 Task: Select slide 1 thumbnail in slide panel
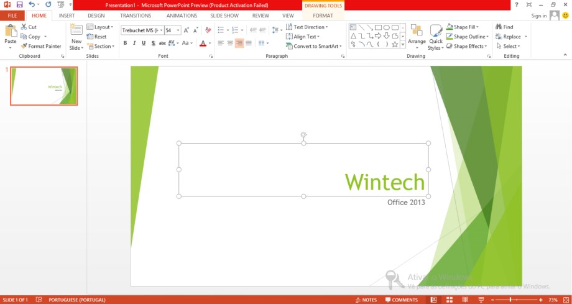(x=44, y=86)
